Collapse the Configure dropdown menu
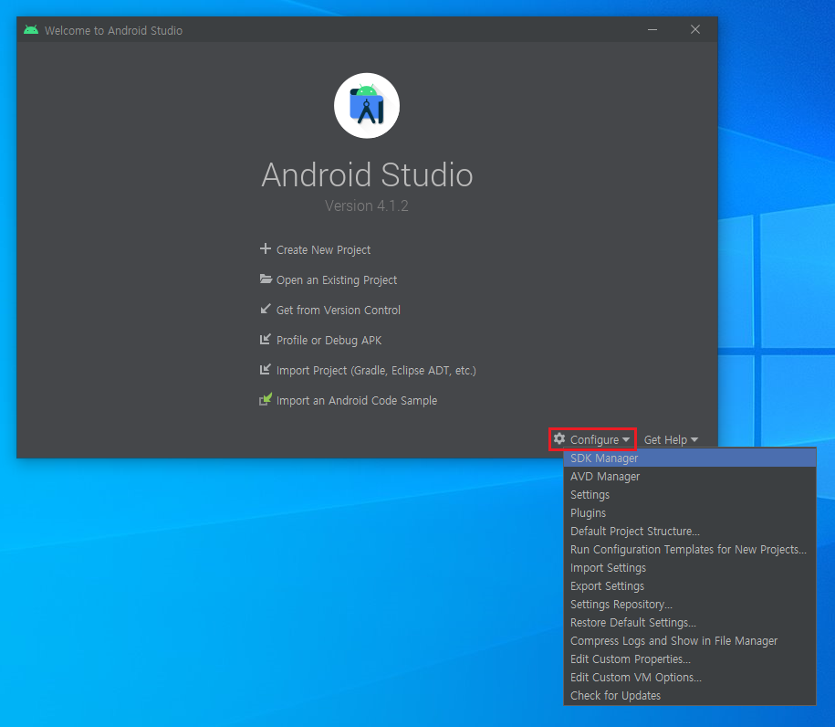835x727 pixels. click(592, 439)
